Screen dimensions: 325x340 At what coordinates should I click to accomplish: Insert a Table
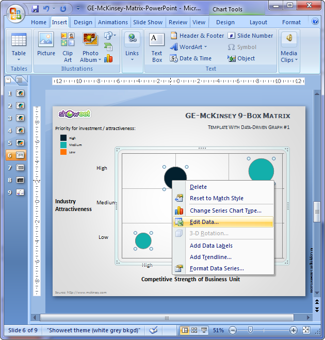[x=19, y=47]
